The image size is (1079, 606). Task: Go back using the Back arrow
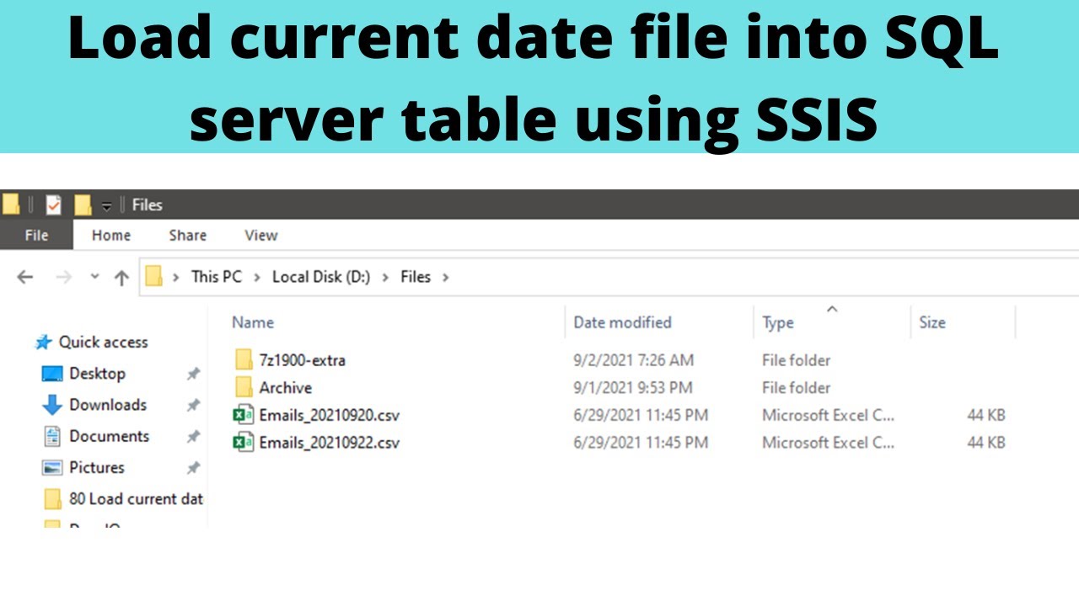coord(25,277)
